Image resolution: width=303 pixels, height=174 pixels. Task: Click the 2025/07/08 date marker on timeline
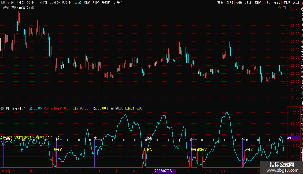tap(165, 171)
